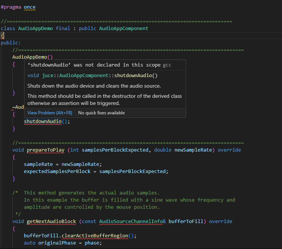
Task: Click the comment line 'This method generates the actual audio samples.'
Action: [92, 193]
